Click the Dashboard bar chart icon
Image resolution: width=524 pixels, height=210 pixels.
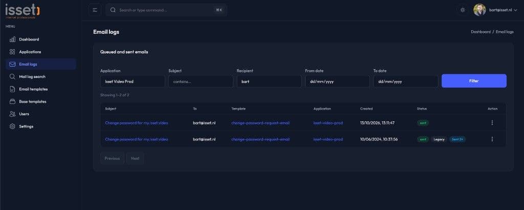click(x=12, y=39)
